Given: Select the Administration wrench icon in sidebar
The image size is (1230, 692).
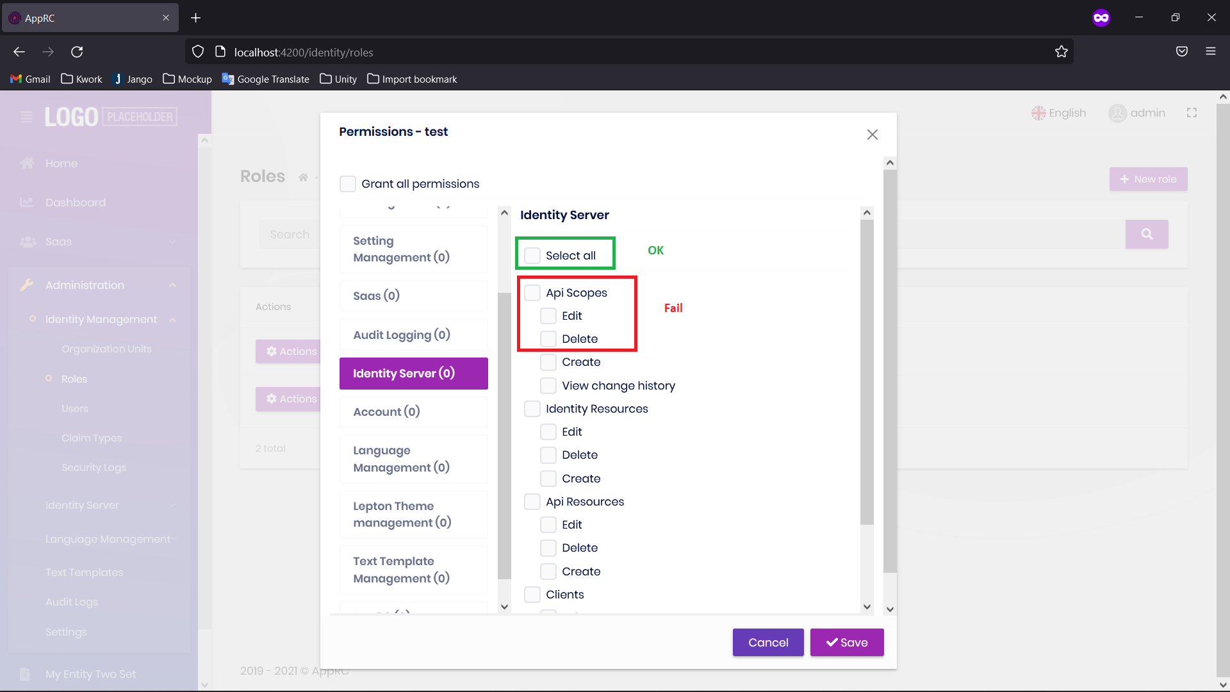Looking at the screenshot, I should (27, 284).
